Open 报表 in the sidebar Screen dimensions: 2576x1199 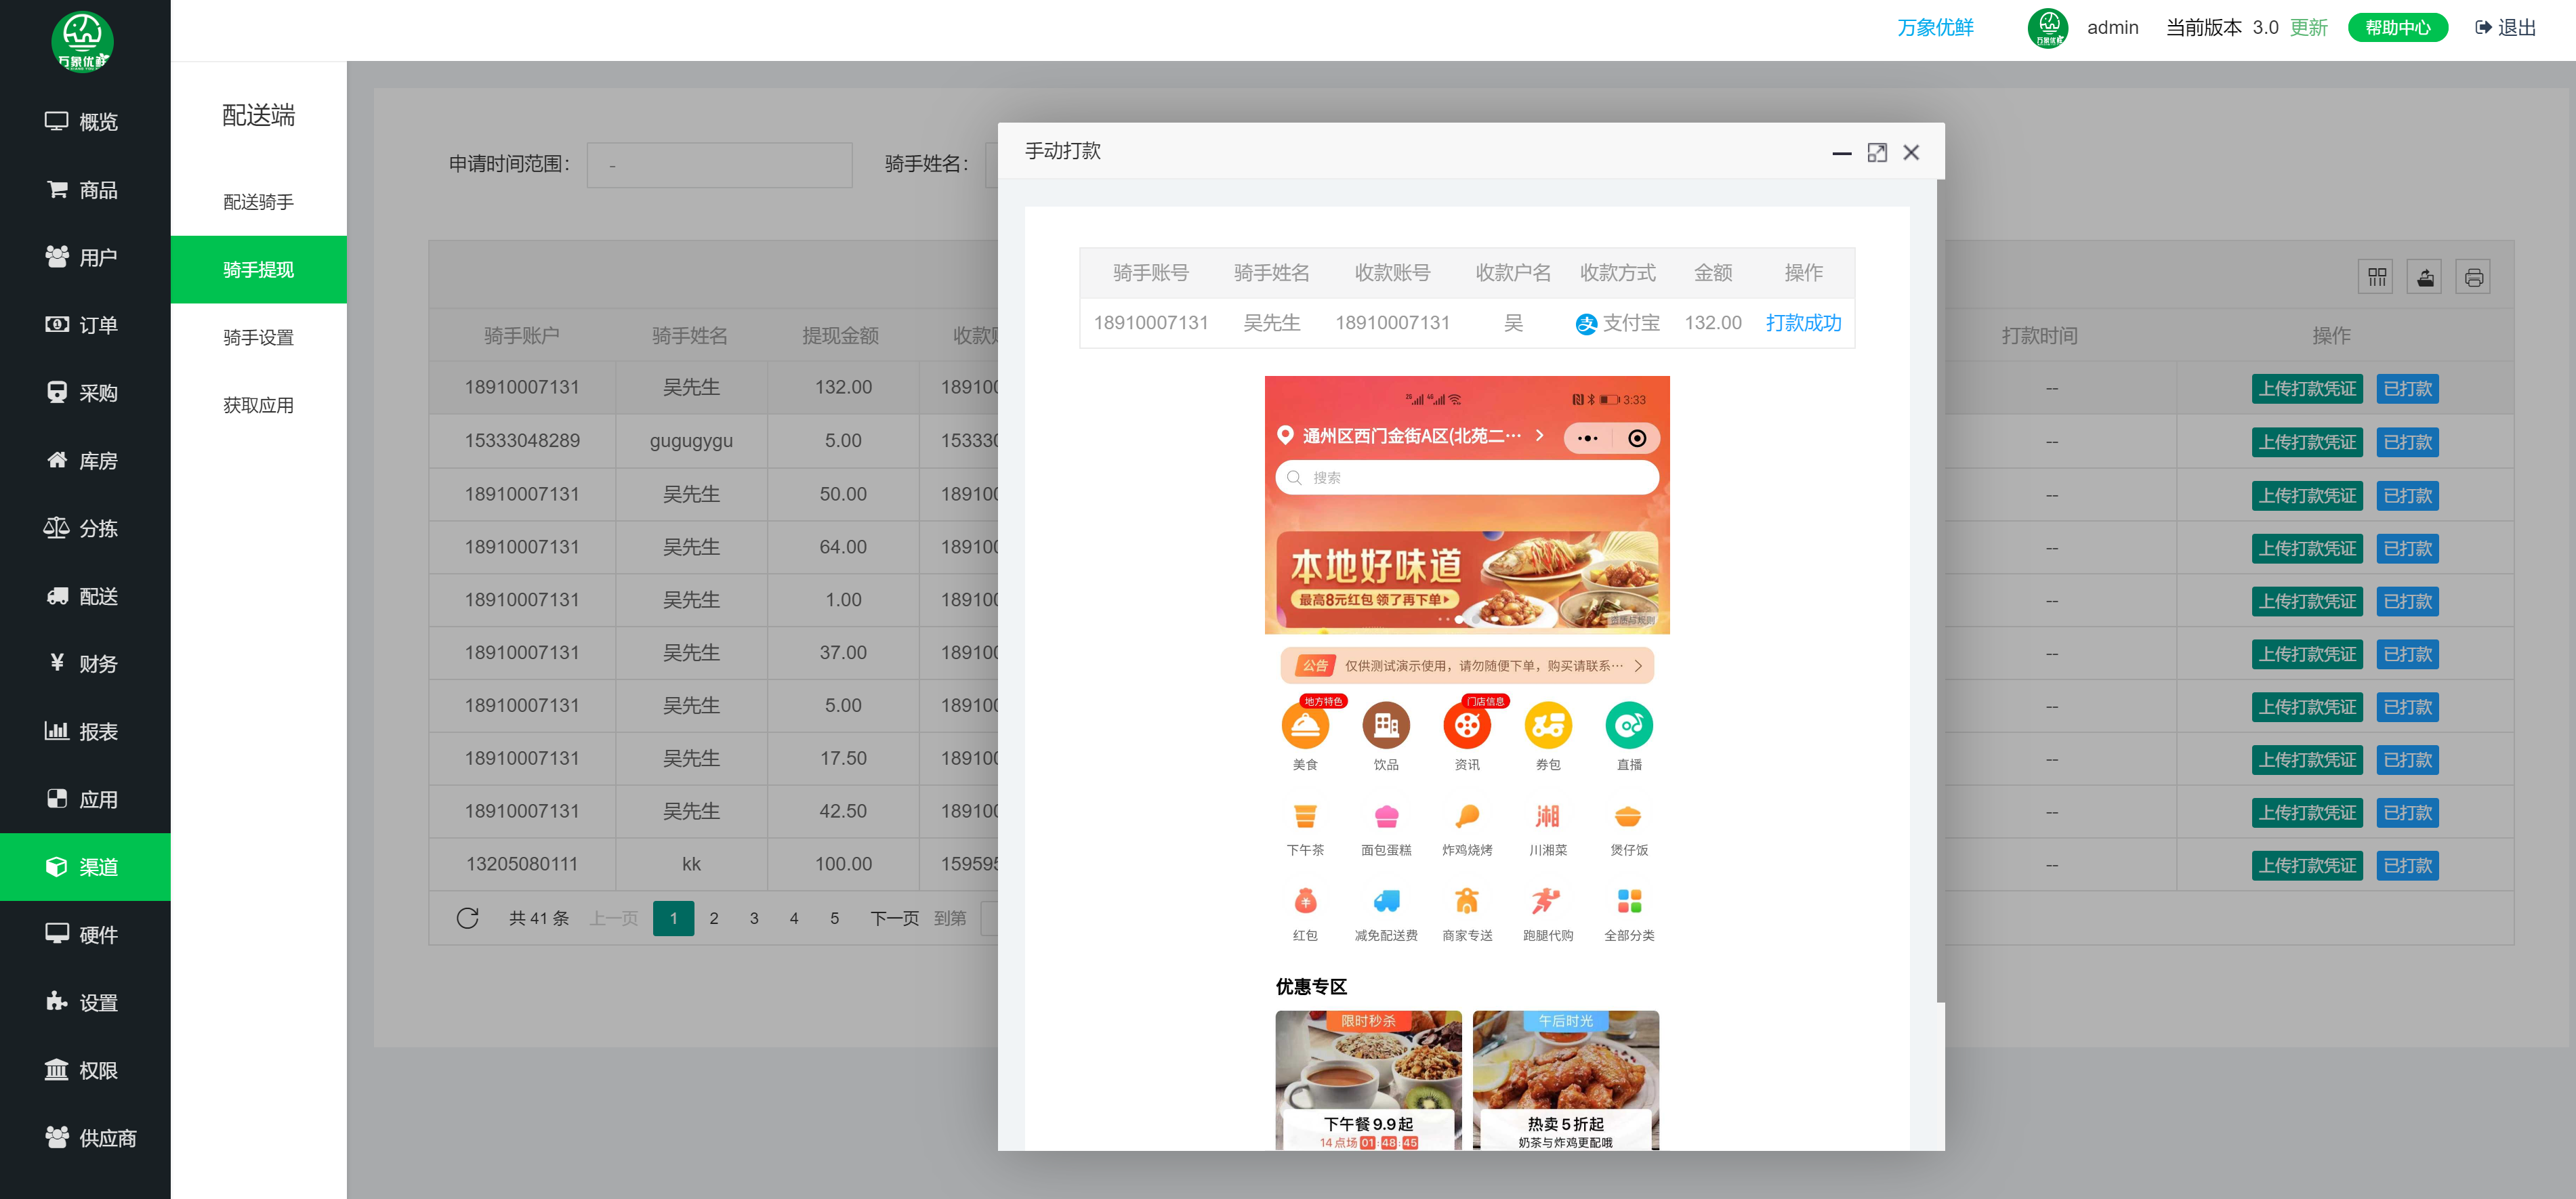(x=84, y=732)
